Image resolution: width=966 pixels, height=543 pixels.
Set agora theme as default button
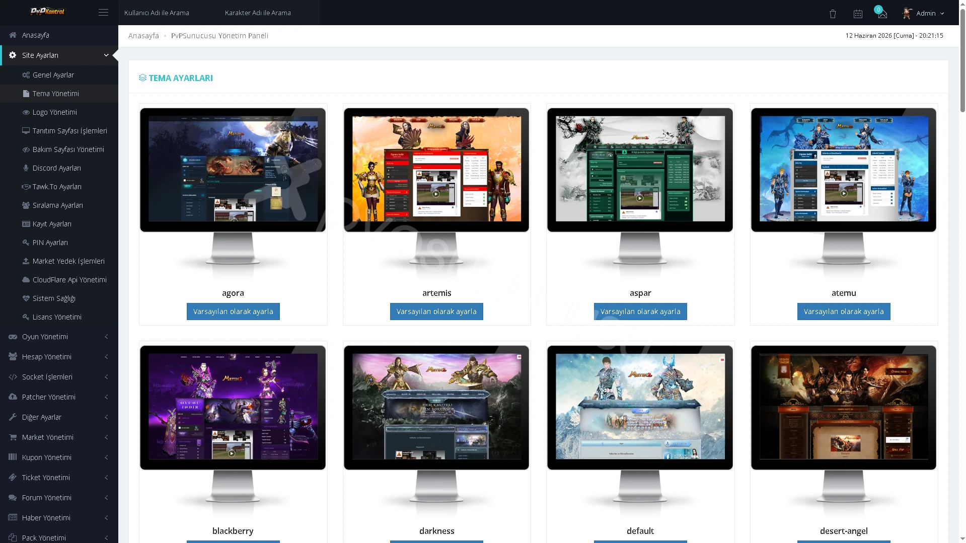233,312
